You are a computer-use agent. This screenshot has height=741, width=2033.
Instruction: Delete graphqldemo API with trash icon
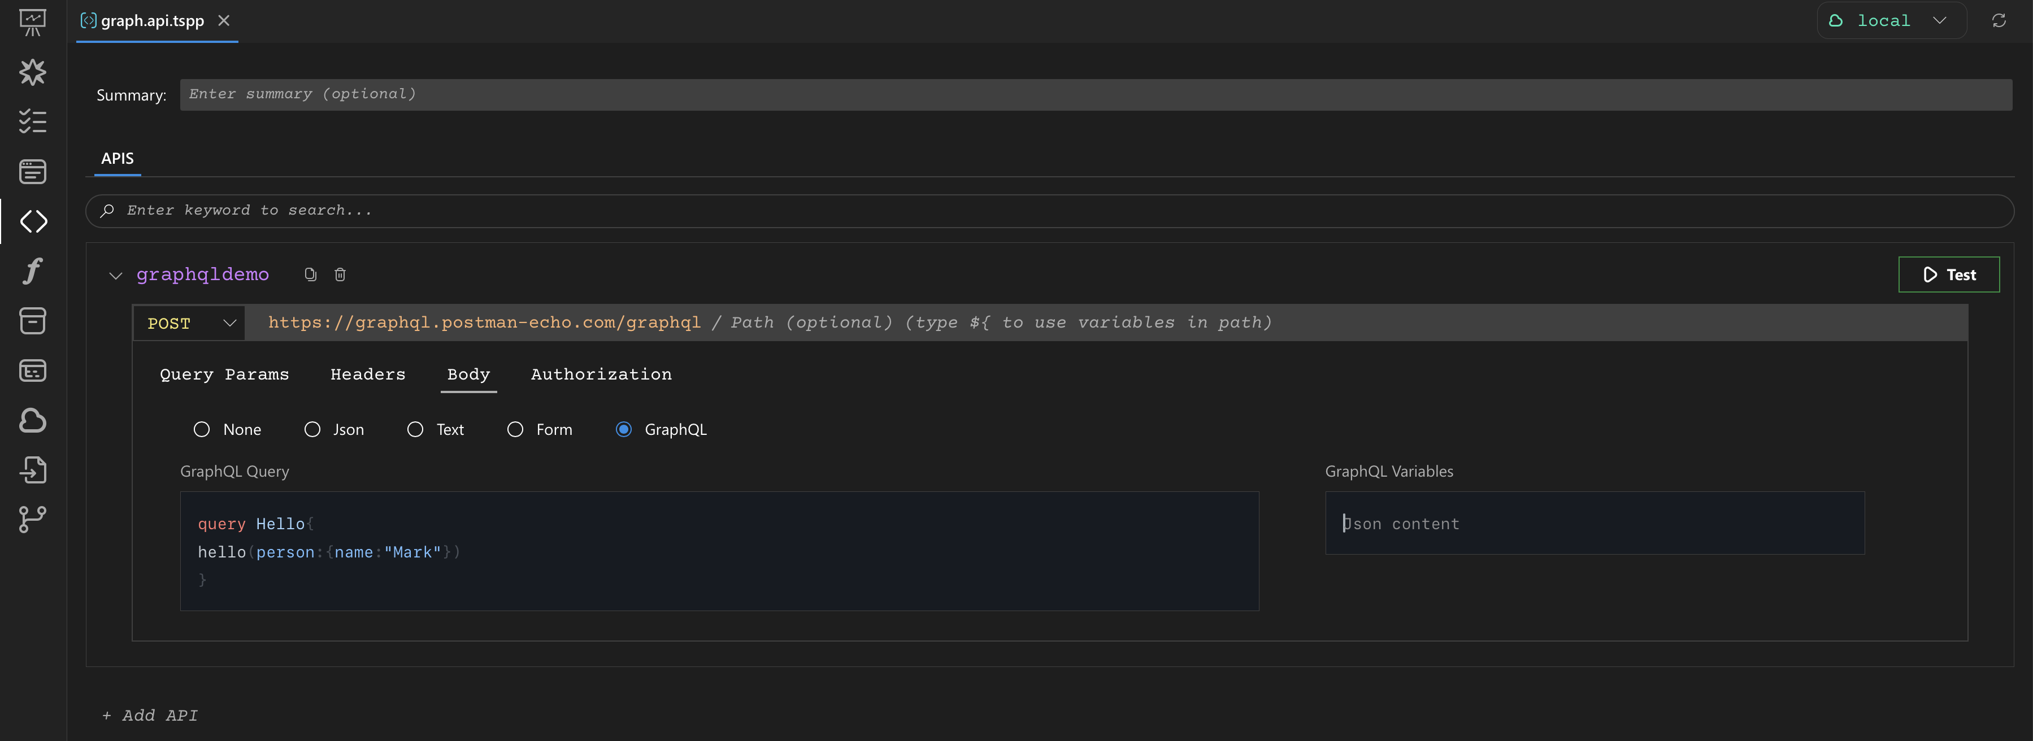[x=340, y=274]
